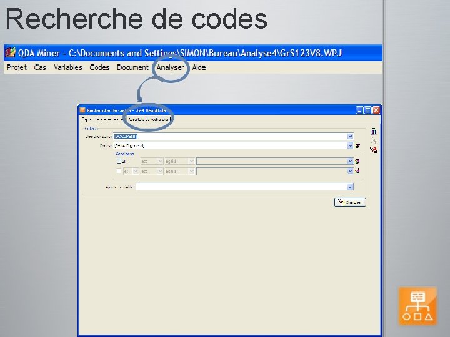This screenshot has height=337, width=450.
Task: Open the Aide menu
Action: 199,67
